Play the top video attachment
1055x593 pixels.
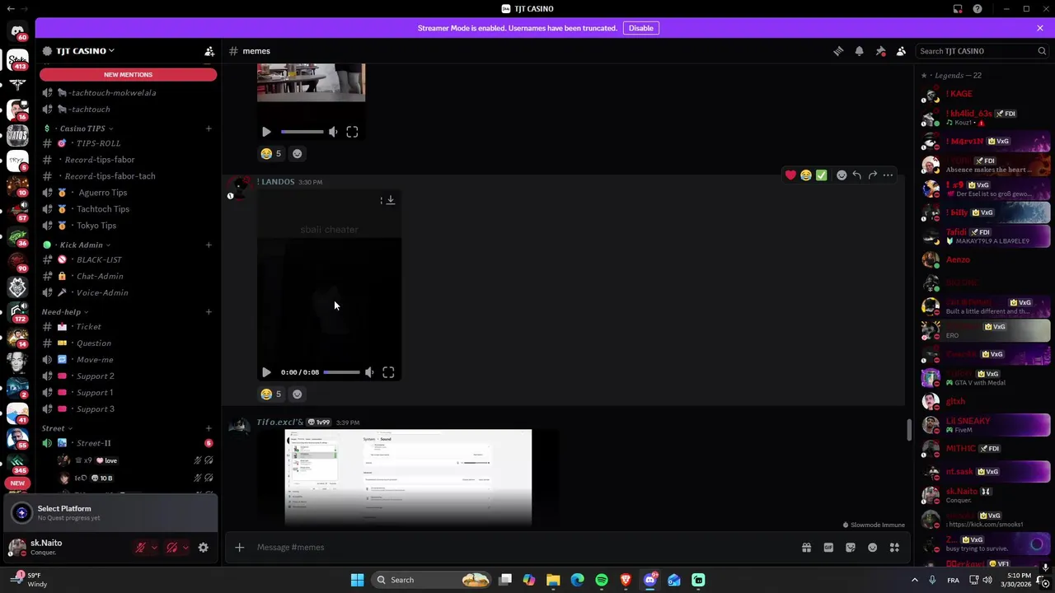pyautogui.click(x=266, y=132)
